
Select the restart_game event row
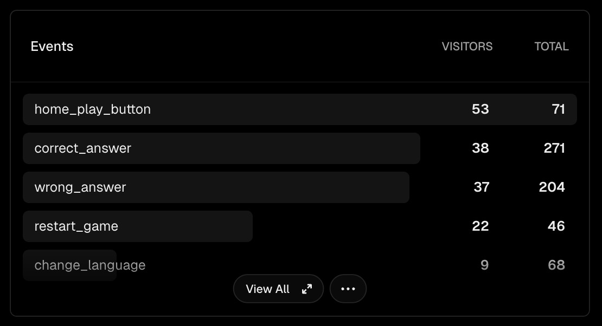(x=76, y=226)
